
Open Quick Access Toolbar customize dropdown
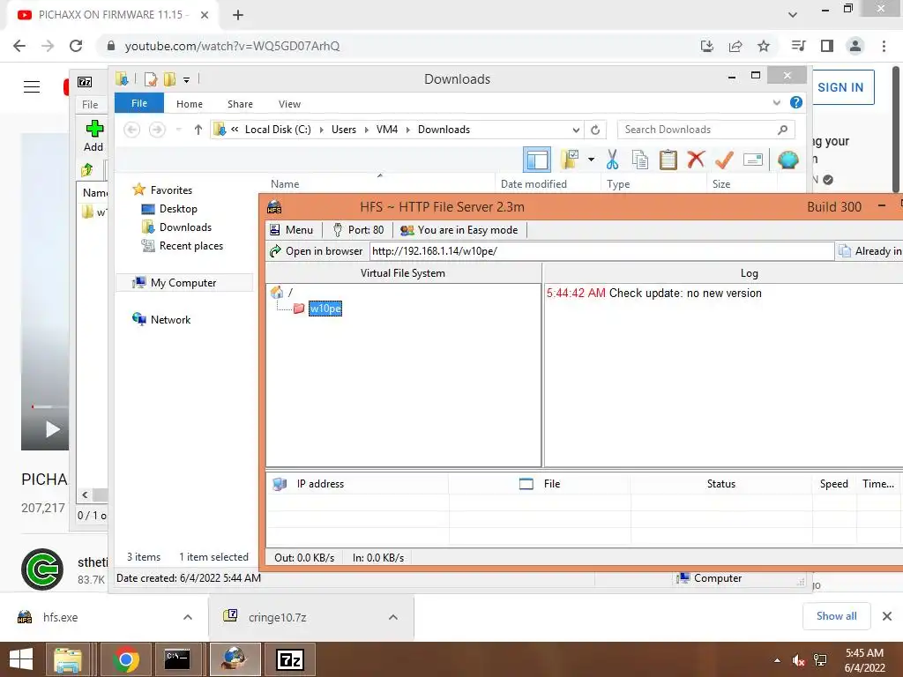point(187,79)
